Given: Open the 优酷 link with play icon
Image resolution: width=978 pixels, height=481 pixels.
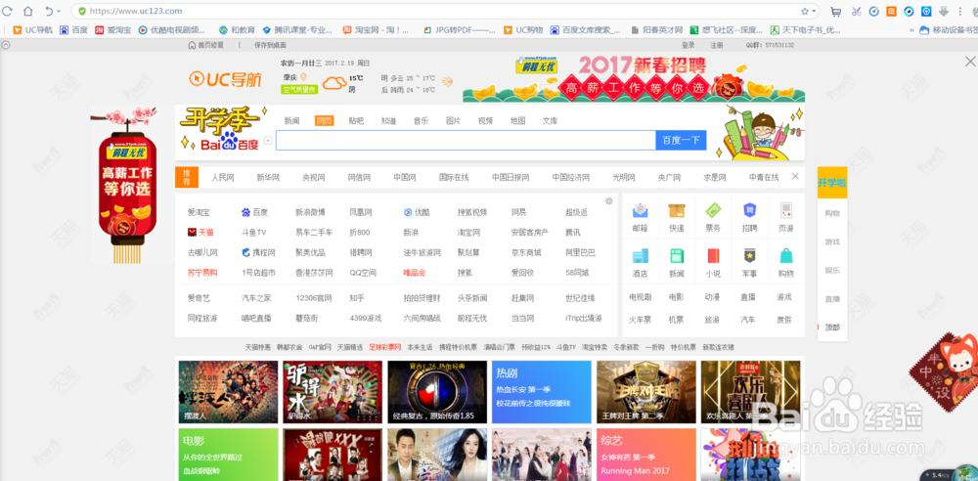Looking at the screenshot, I should 417,212.
